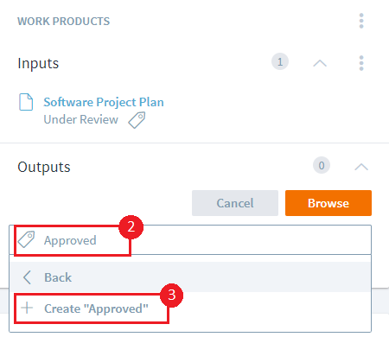
Task: Select Back in the dropdown list
Action: pyautogui.click(x=190, y=277)
